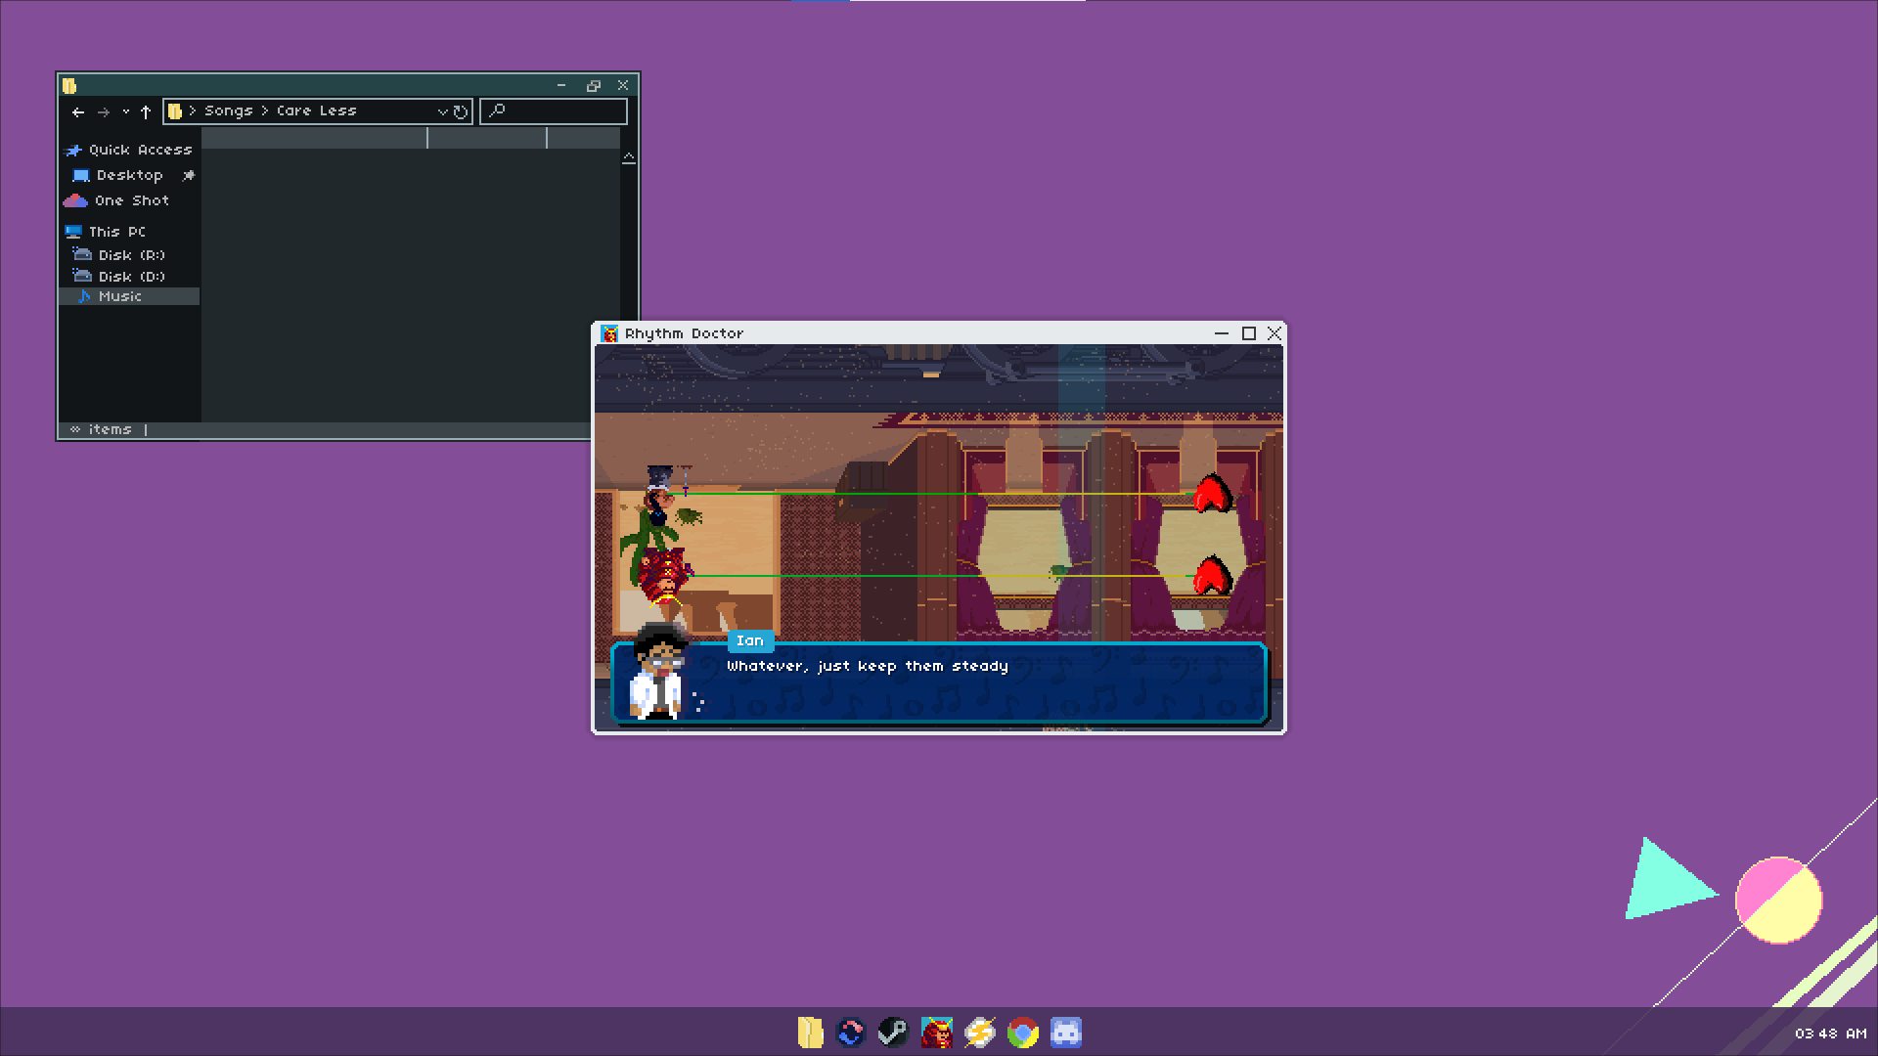Open Quick Access in the sidebar

[129, 150]
